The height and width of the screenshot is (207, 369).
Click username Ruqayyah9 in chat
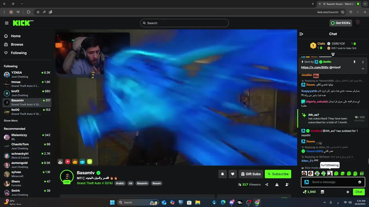pos(309,91)
